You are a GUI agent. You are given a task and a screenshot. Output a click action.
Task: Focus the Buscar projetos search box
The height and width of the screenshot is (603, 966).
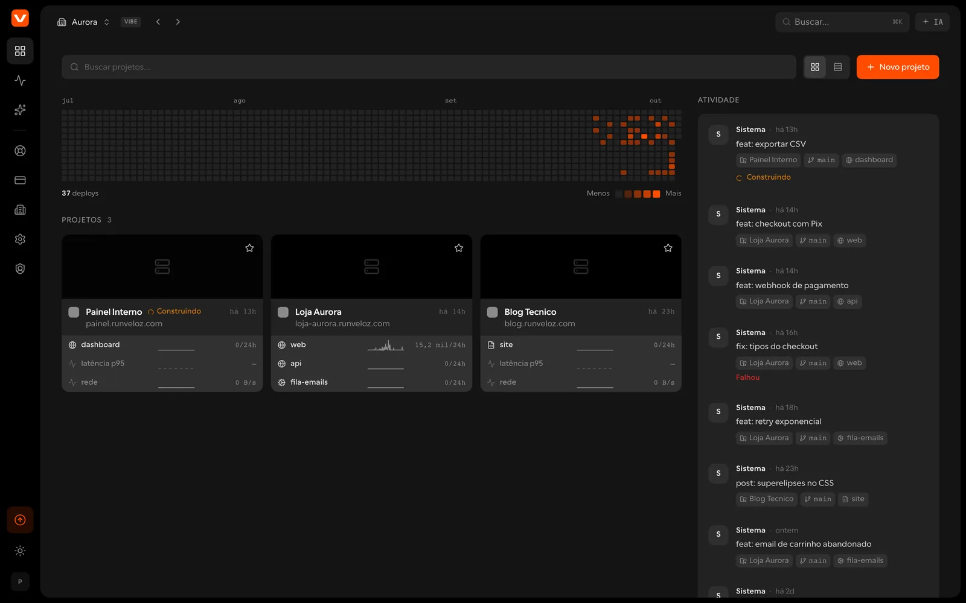click(x=429, y=67)
